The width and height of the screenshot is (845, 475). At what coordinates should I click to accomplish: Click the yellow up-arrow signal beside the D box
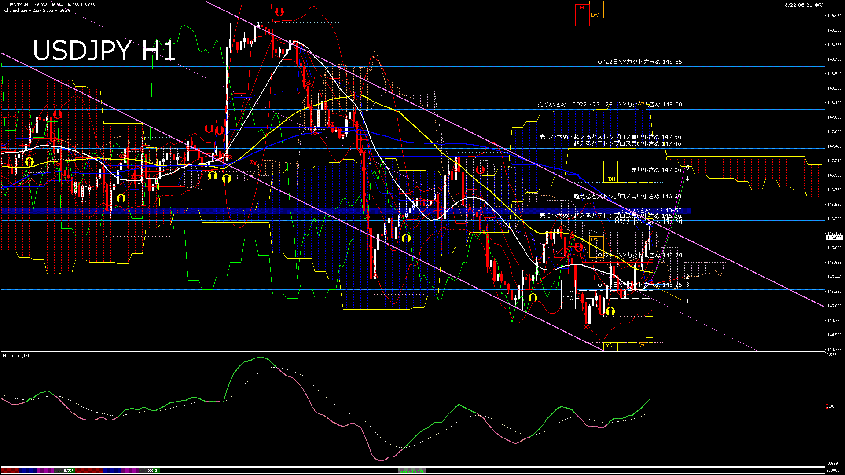coord(610,312)
